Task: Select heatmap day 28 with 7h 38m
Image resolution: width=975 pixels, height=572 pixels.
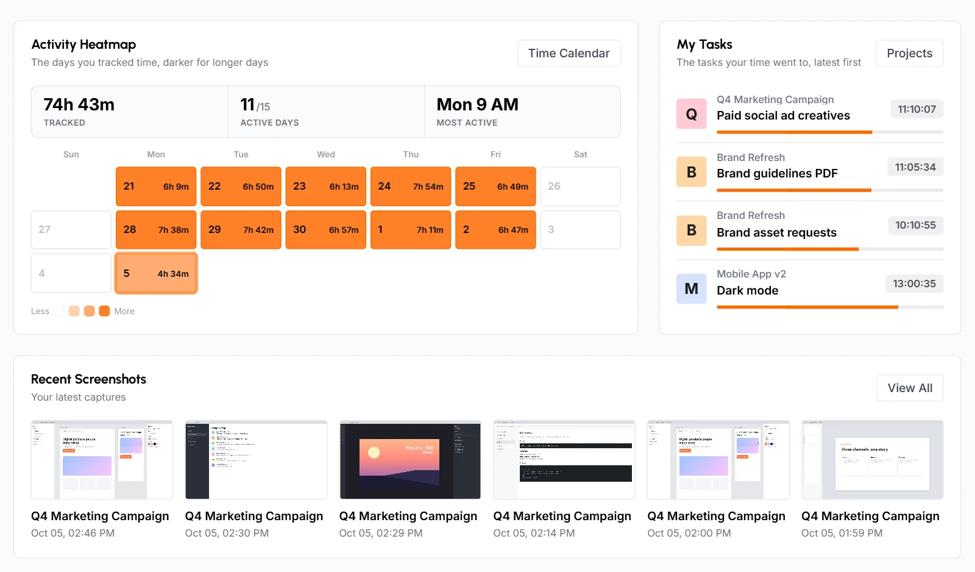Action: tap(156, 230)
